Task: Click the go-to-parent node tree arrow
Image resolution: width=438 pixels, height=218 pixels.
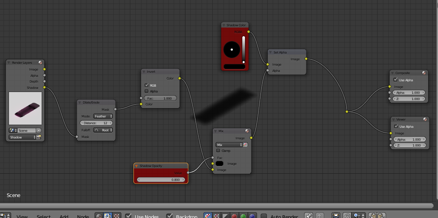Action: pos(319,216)
